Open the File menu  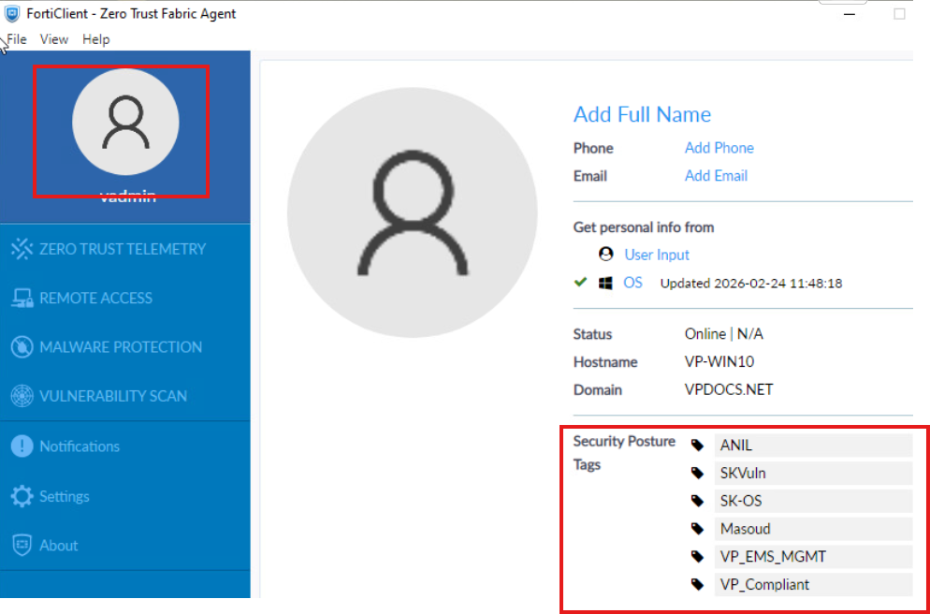coord(16,39)
